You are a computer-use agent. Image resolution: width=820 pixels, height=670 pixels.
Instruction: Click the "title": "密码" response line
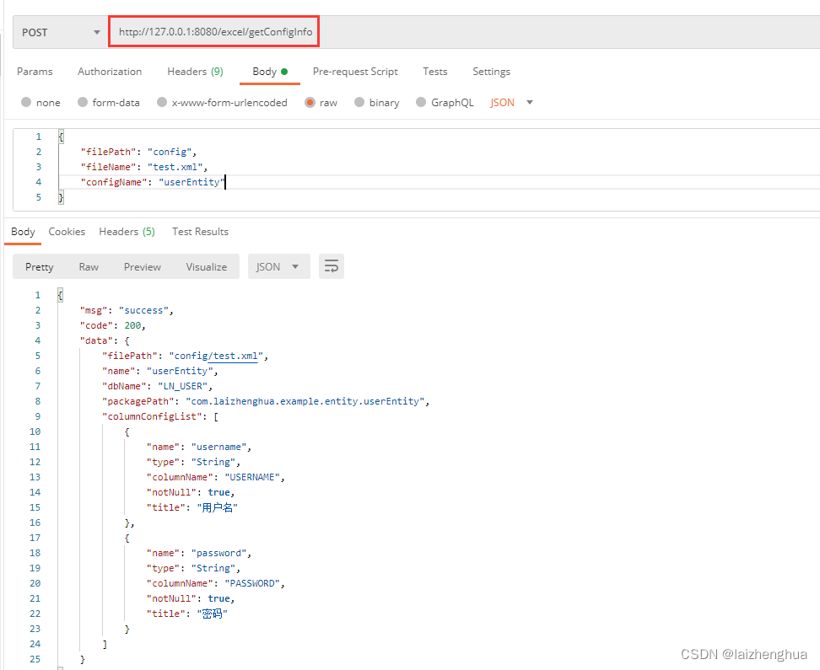point(186,614)
